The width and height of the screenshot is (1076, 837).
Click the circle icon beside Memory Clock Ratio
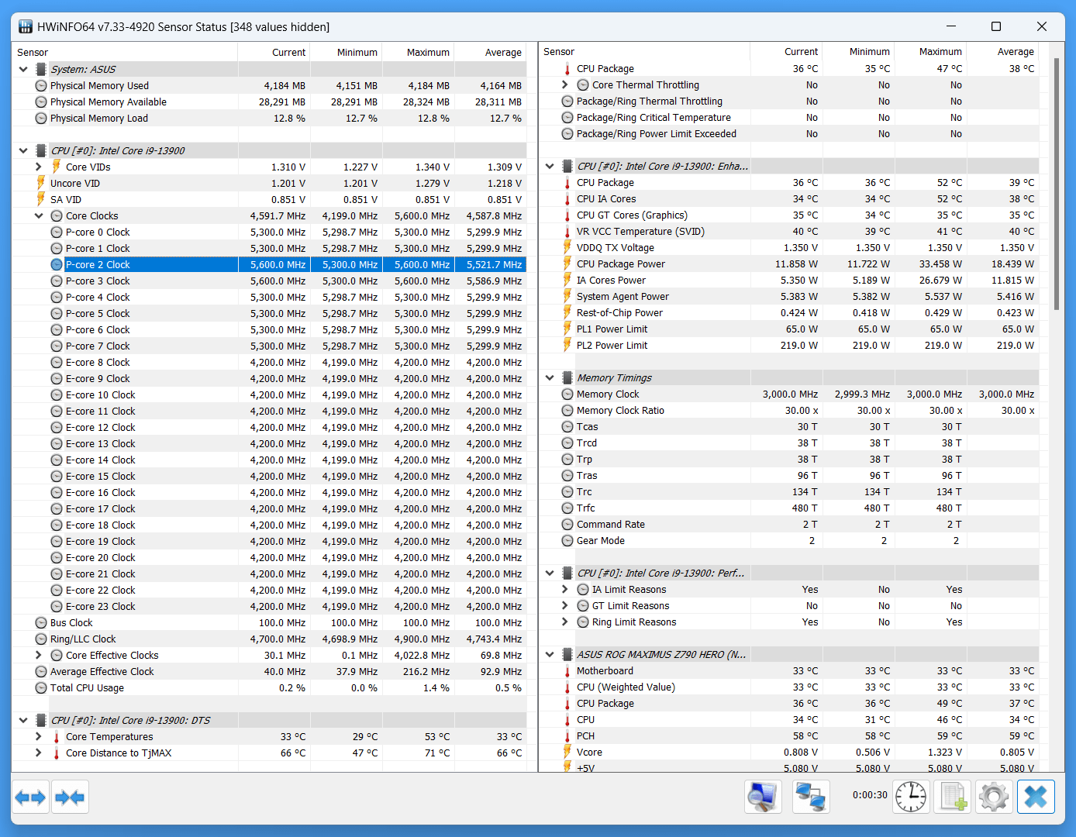tap(567, 411)
